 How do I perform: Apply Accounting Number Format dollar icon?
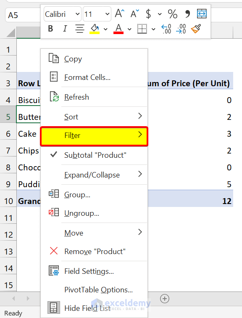pyautogui.click(x=148, y=14)
